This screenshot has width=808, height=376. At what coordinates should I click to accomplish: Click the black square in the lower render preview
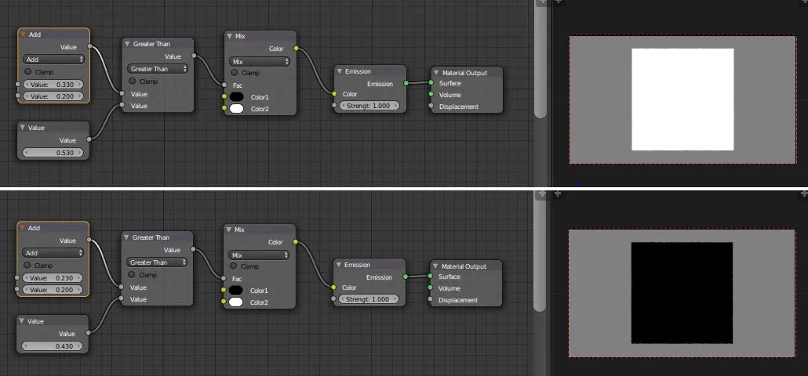click(x=682, y=293)
